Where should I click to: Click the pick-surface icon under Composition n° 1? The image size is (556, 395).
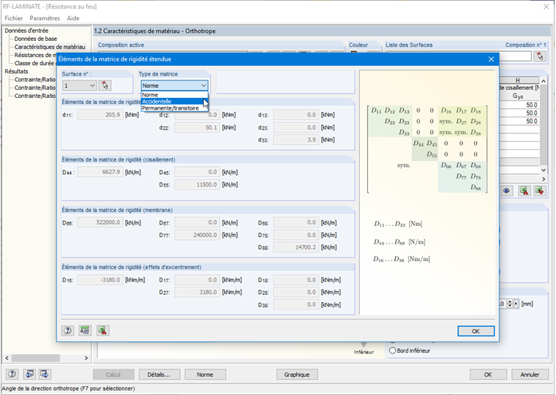click(x=540, y=56)
